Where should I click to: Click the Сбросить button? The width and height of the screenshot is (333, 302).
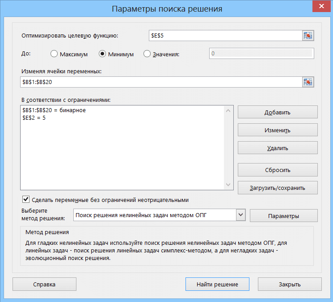point(278,170)
